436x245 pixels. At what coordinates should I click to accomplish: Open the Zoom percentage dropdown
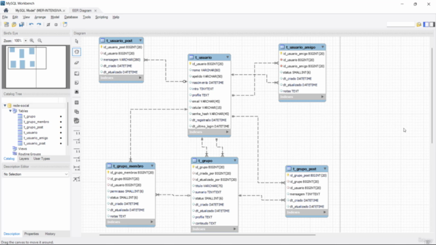pos(26,41)
